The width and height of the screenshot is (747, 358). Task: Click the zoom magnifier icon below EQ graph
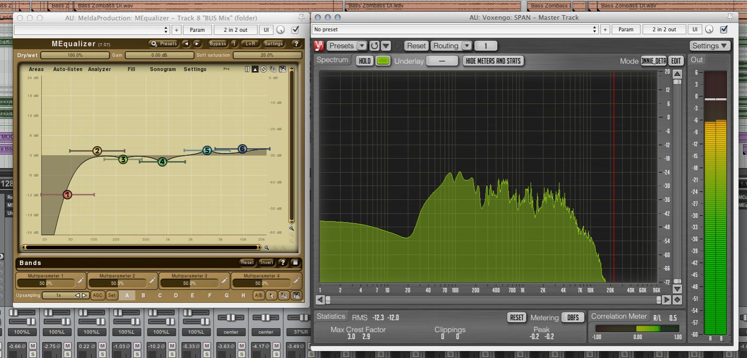pyautogui.click(x=266, y=247)
